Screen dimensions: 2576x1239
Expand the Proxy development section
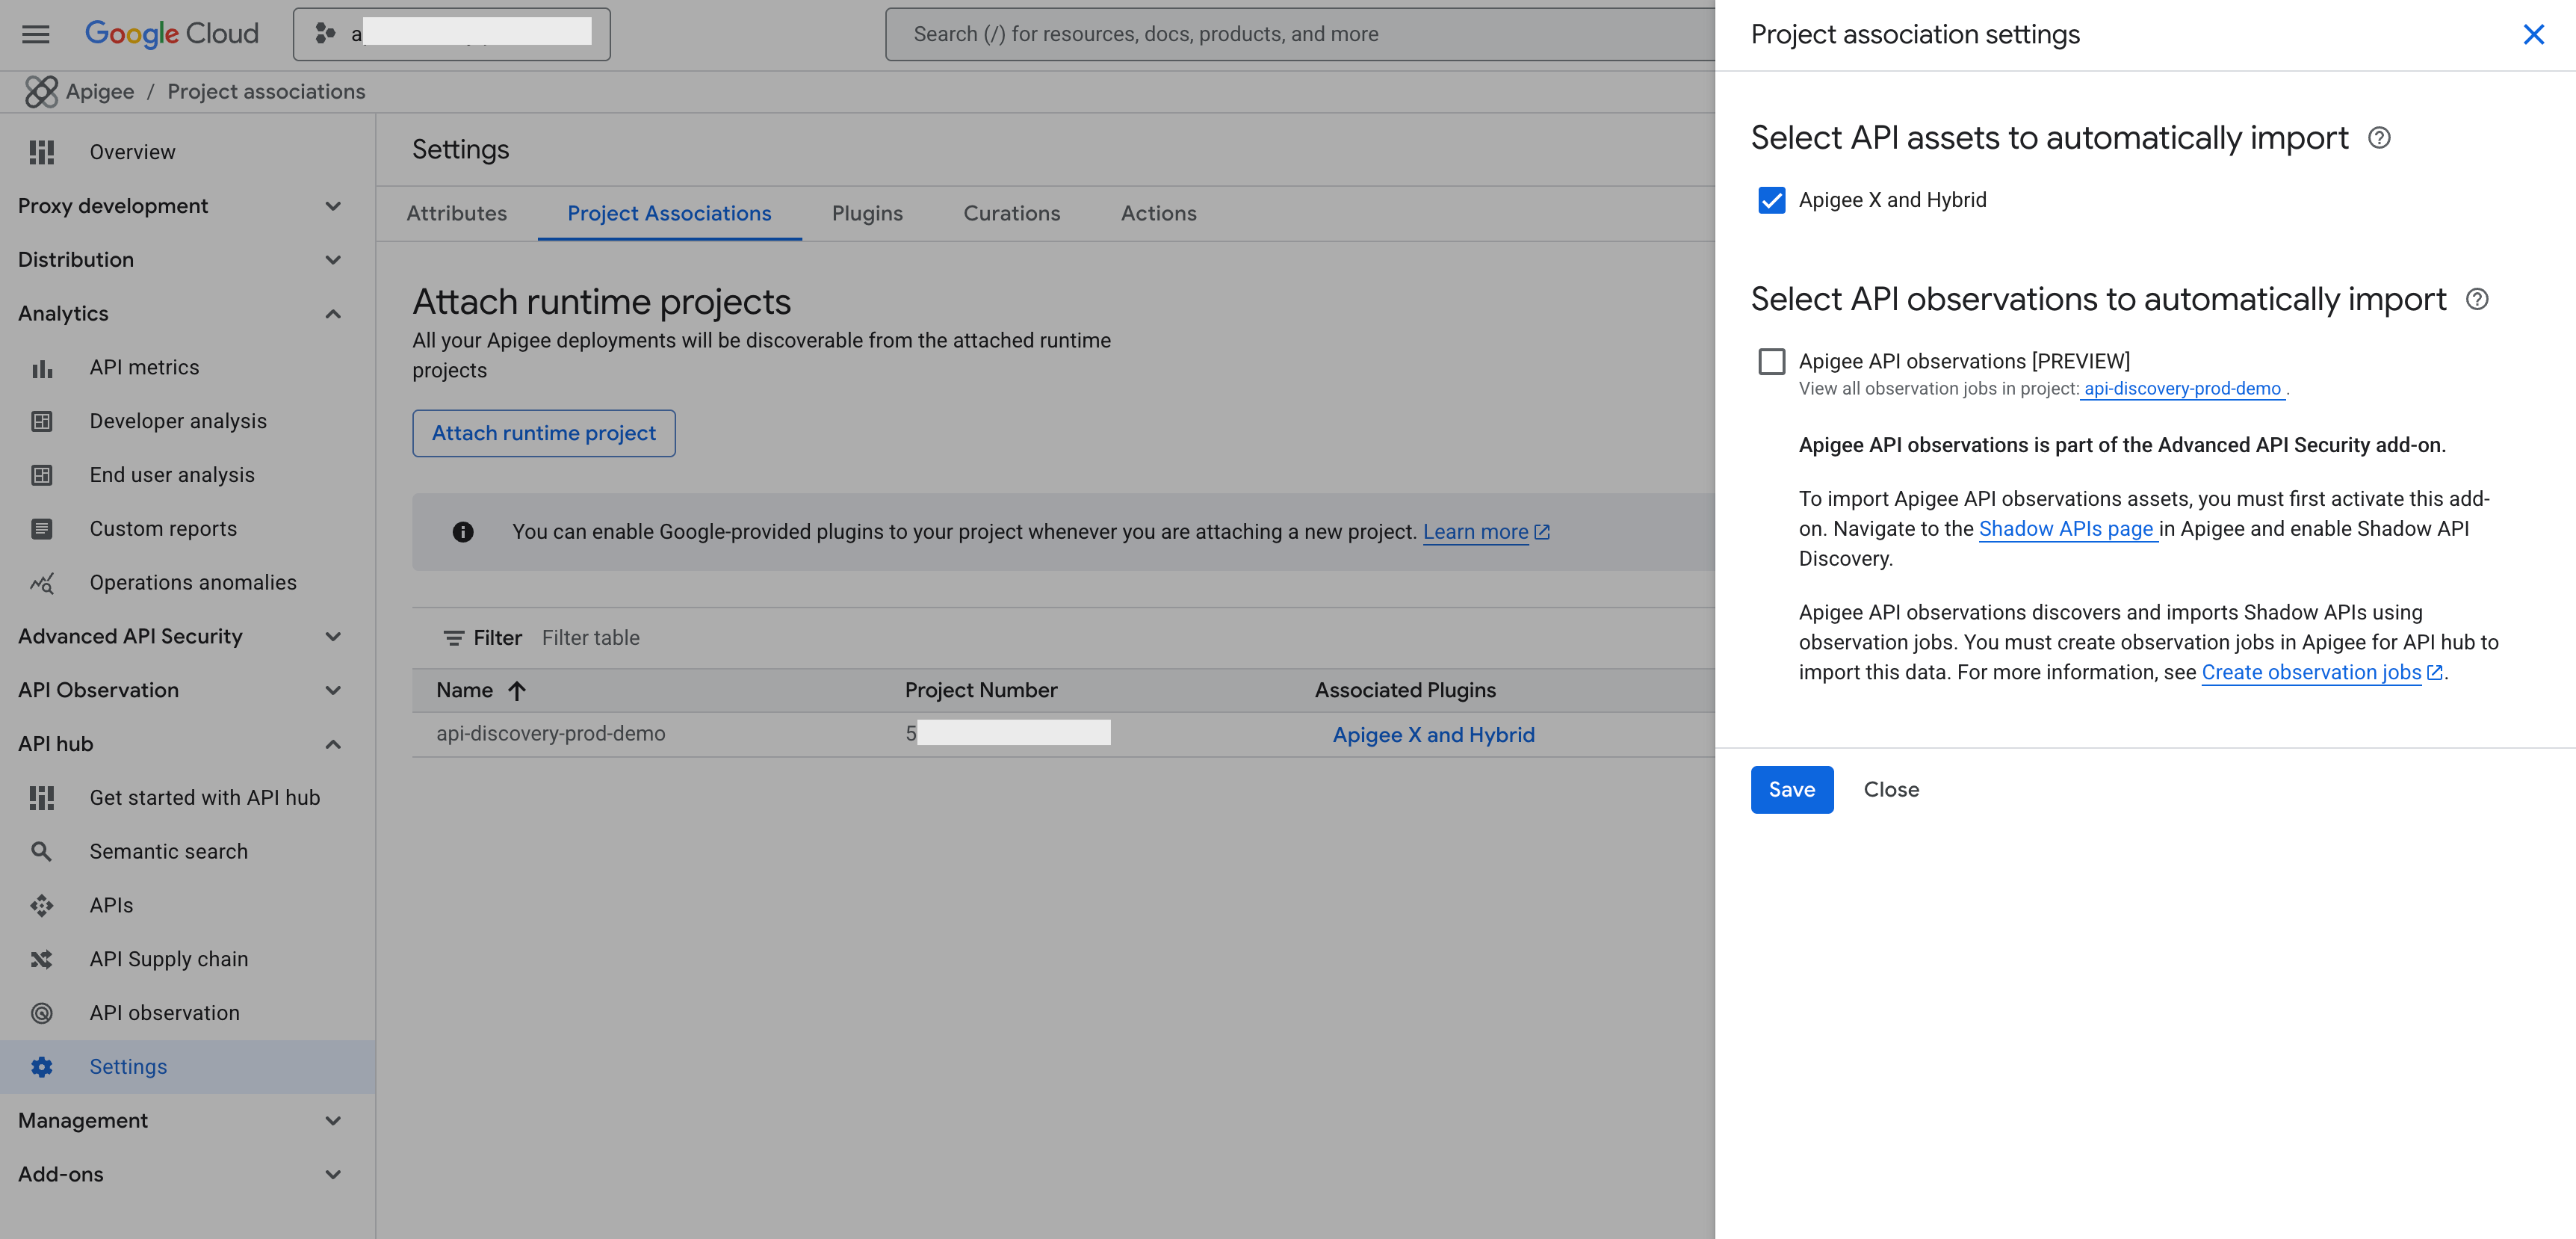point(334,206)
